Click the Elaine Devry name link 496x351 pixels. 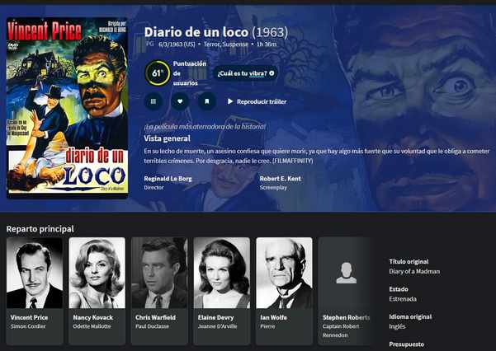coord(215,317)
